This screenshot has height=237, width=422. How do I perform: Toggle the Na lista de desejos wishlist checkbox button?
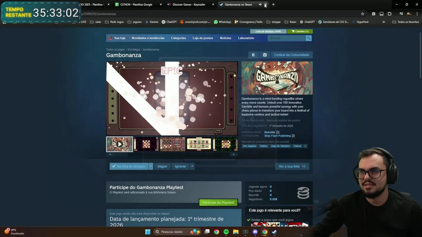(129, 166)
